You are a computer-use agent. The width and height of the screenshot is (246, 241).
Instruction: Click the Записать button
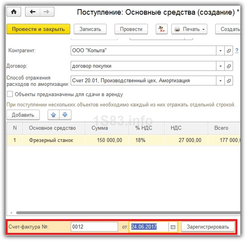tap(90, 29)
